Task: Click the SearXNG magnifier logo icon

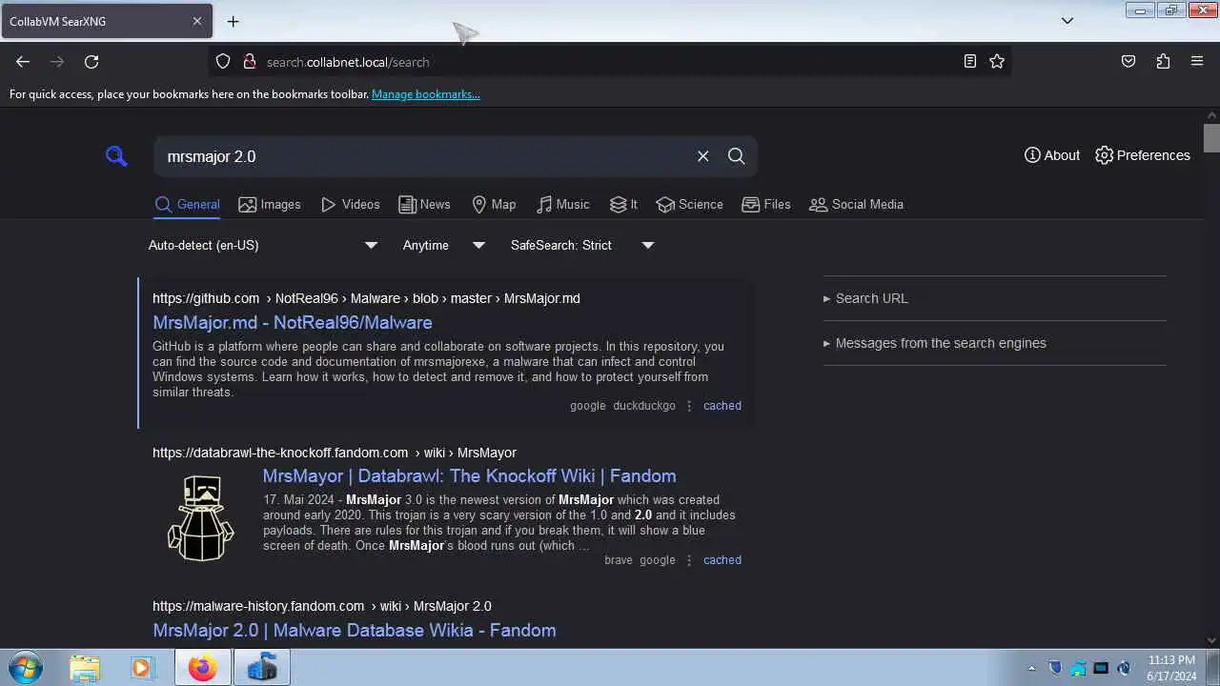Action: coord(116,156)
